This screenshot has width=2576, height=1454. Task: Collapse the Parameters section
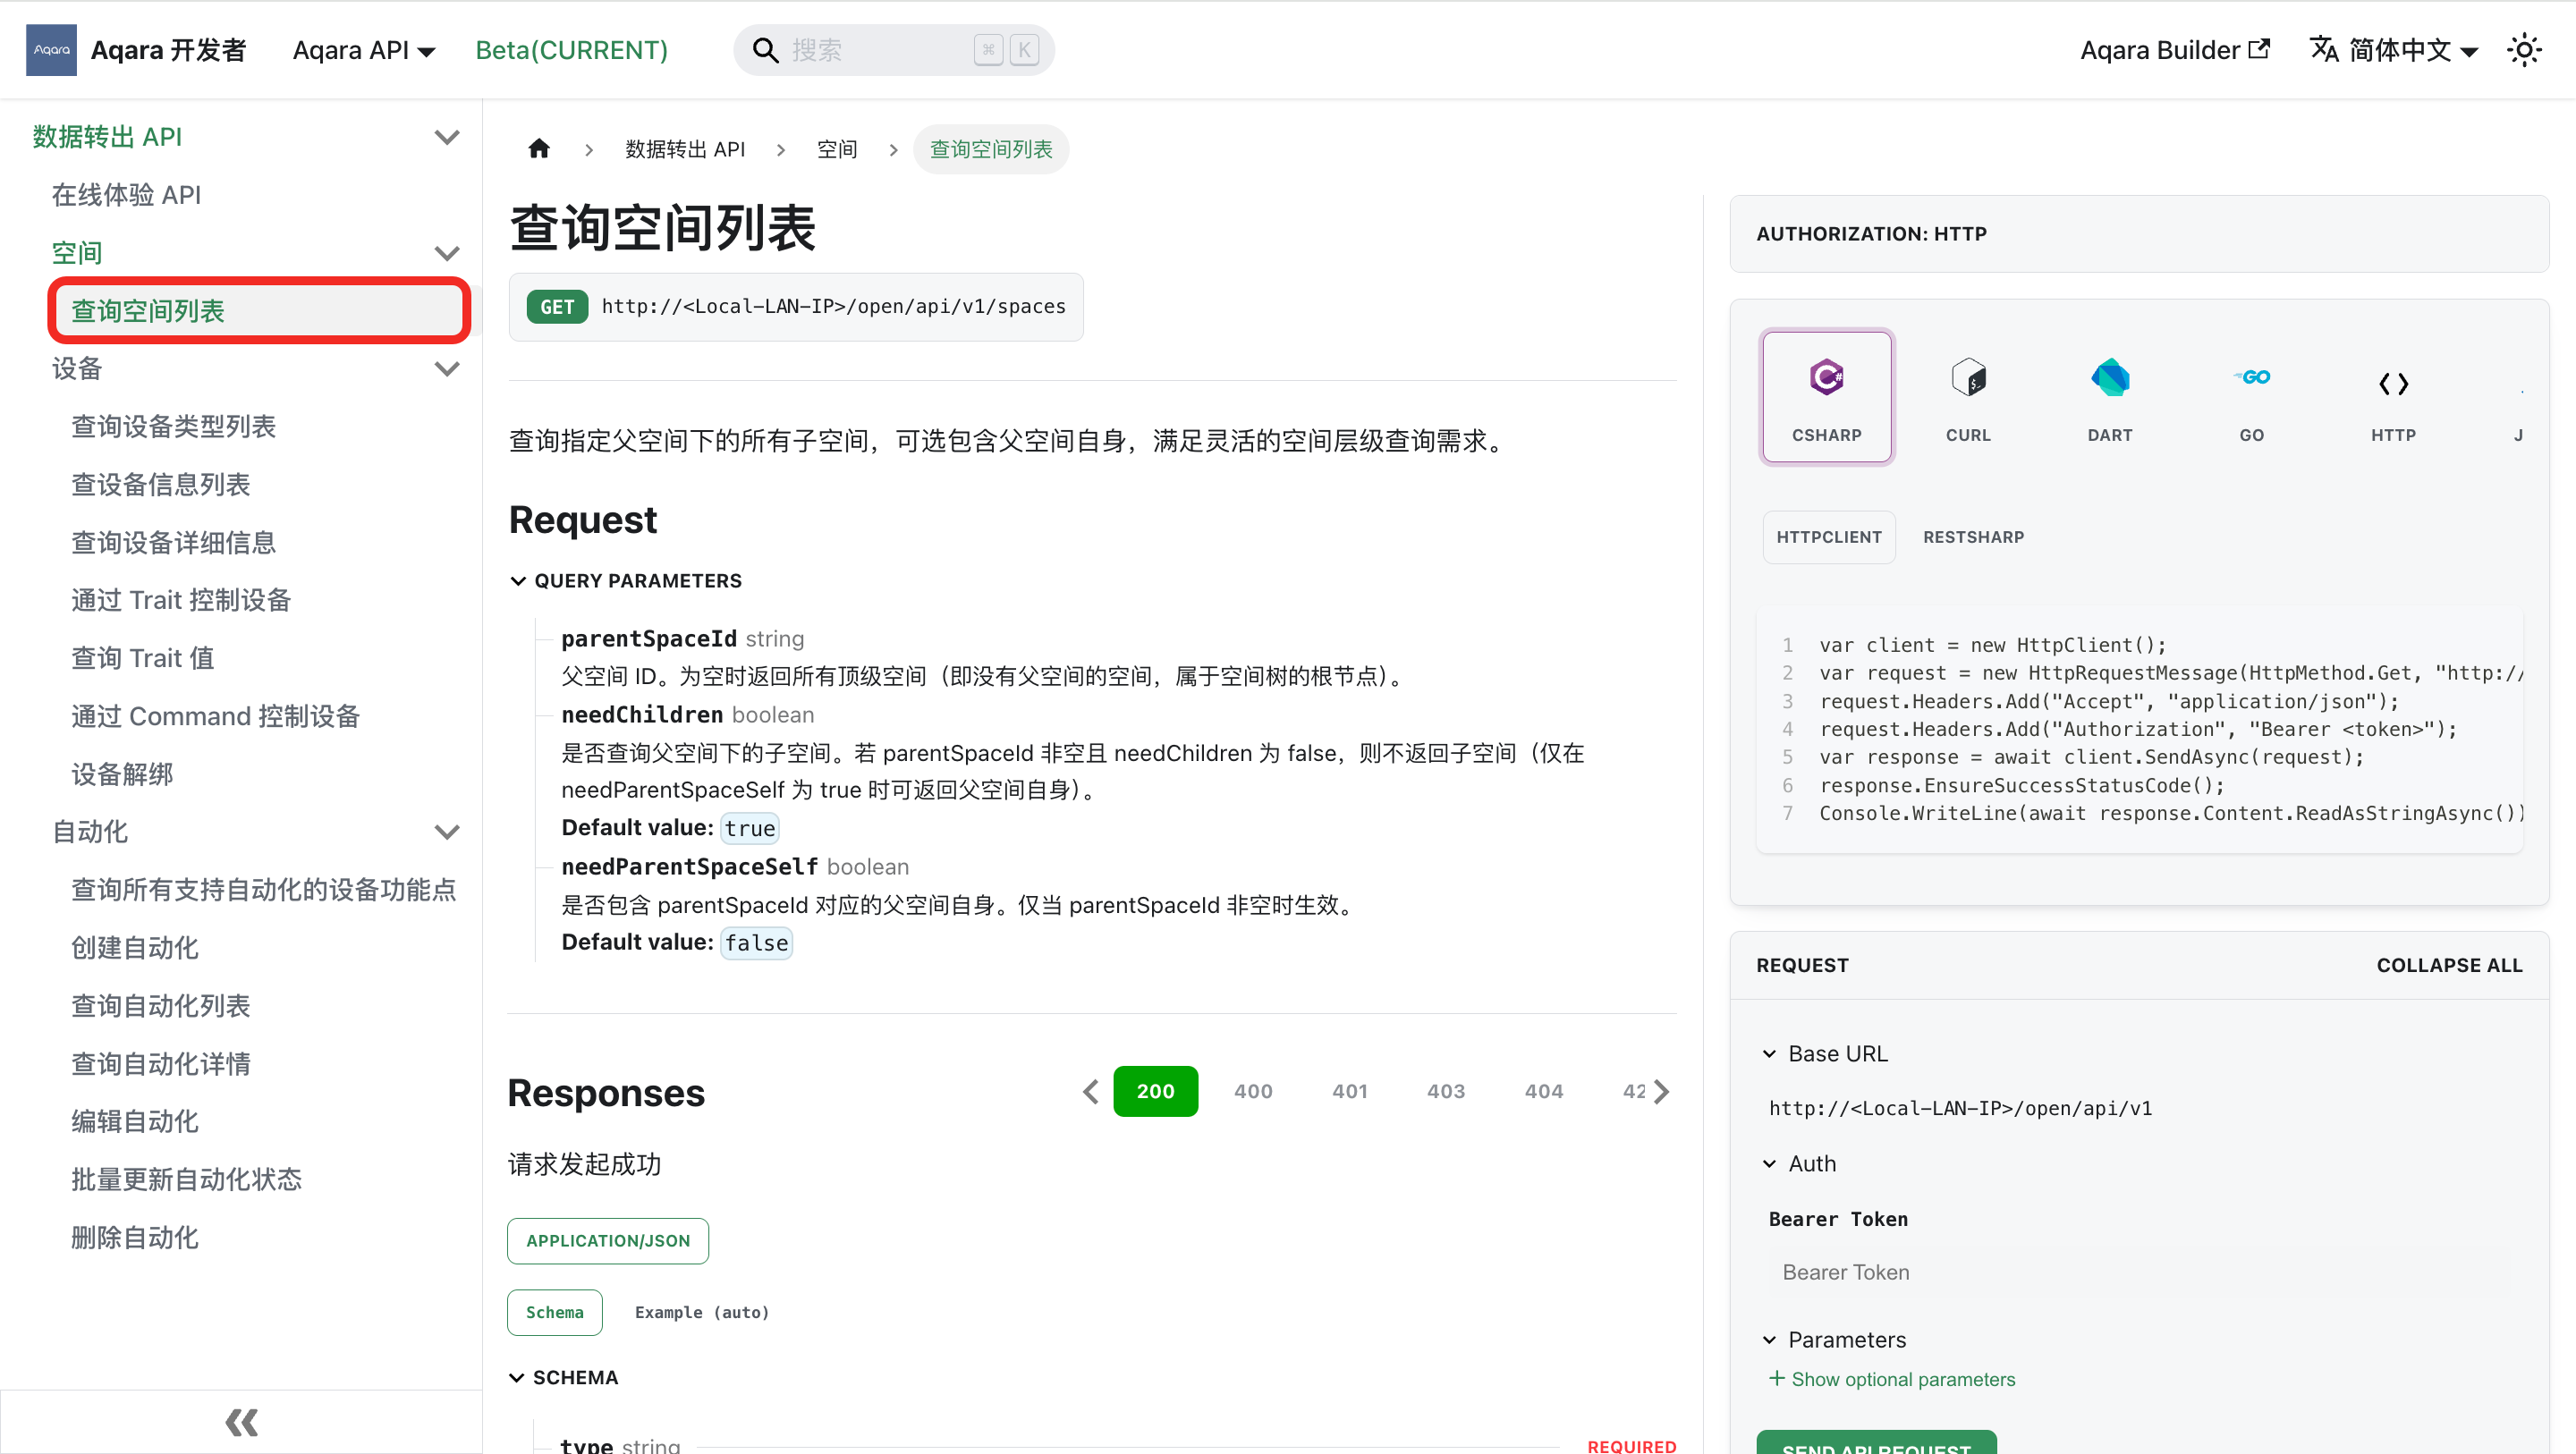pyautogui.click(x=1834, y=1340)
